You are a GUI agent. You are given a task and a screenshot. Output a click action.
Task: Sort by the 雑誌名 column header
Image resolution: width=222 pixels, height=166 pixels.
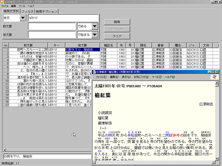click(x=109, y=45)
